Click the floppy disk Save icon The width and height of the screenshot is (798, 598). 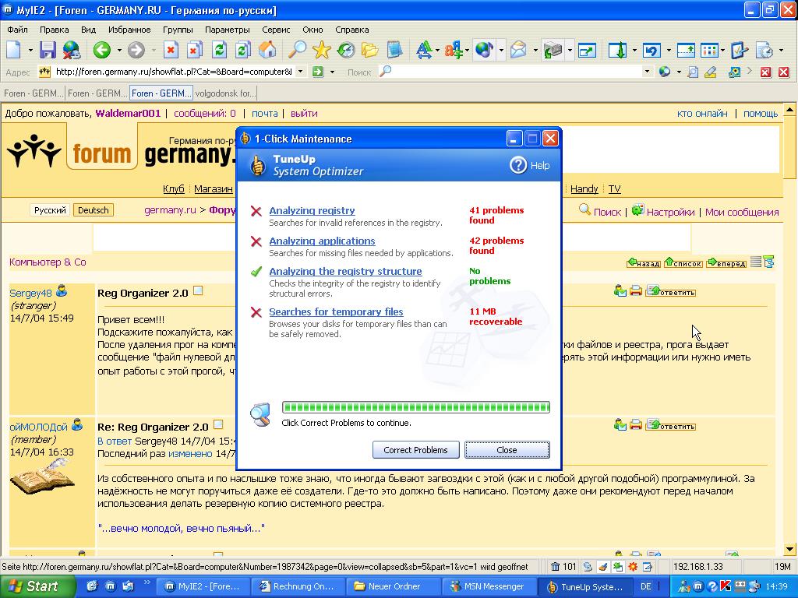coord(48,50)
